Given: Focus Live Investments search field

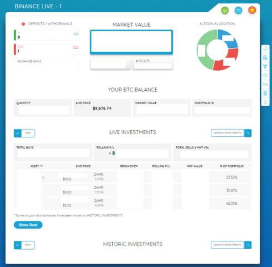Looking at the screenshot, I should [x=228, y=133].
